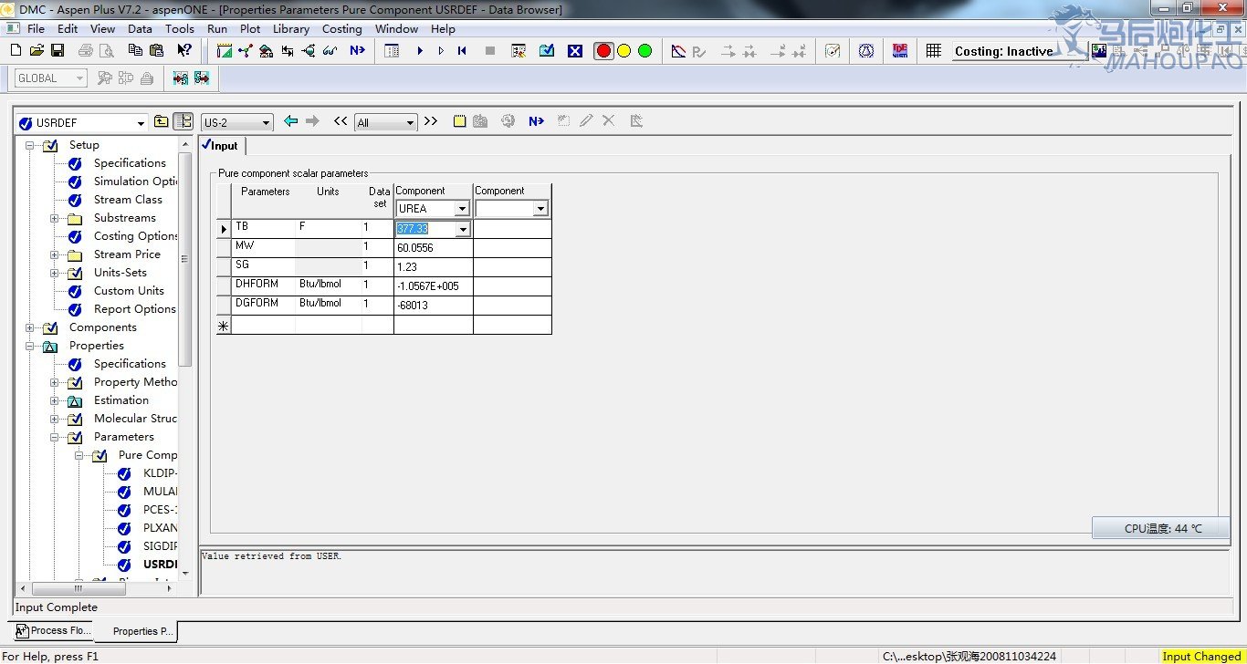Viewport: 1247px width, 664px height.
Task: Open the UREA component dropdown
Action: [x=462, y=209]
